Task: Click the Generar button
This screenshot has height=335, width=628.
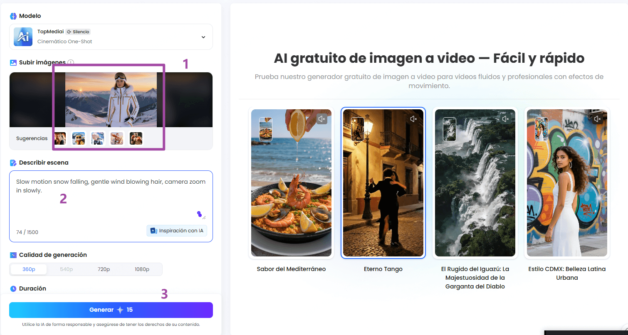Action: [111, 310]
